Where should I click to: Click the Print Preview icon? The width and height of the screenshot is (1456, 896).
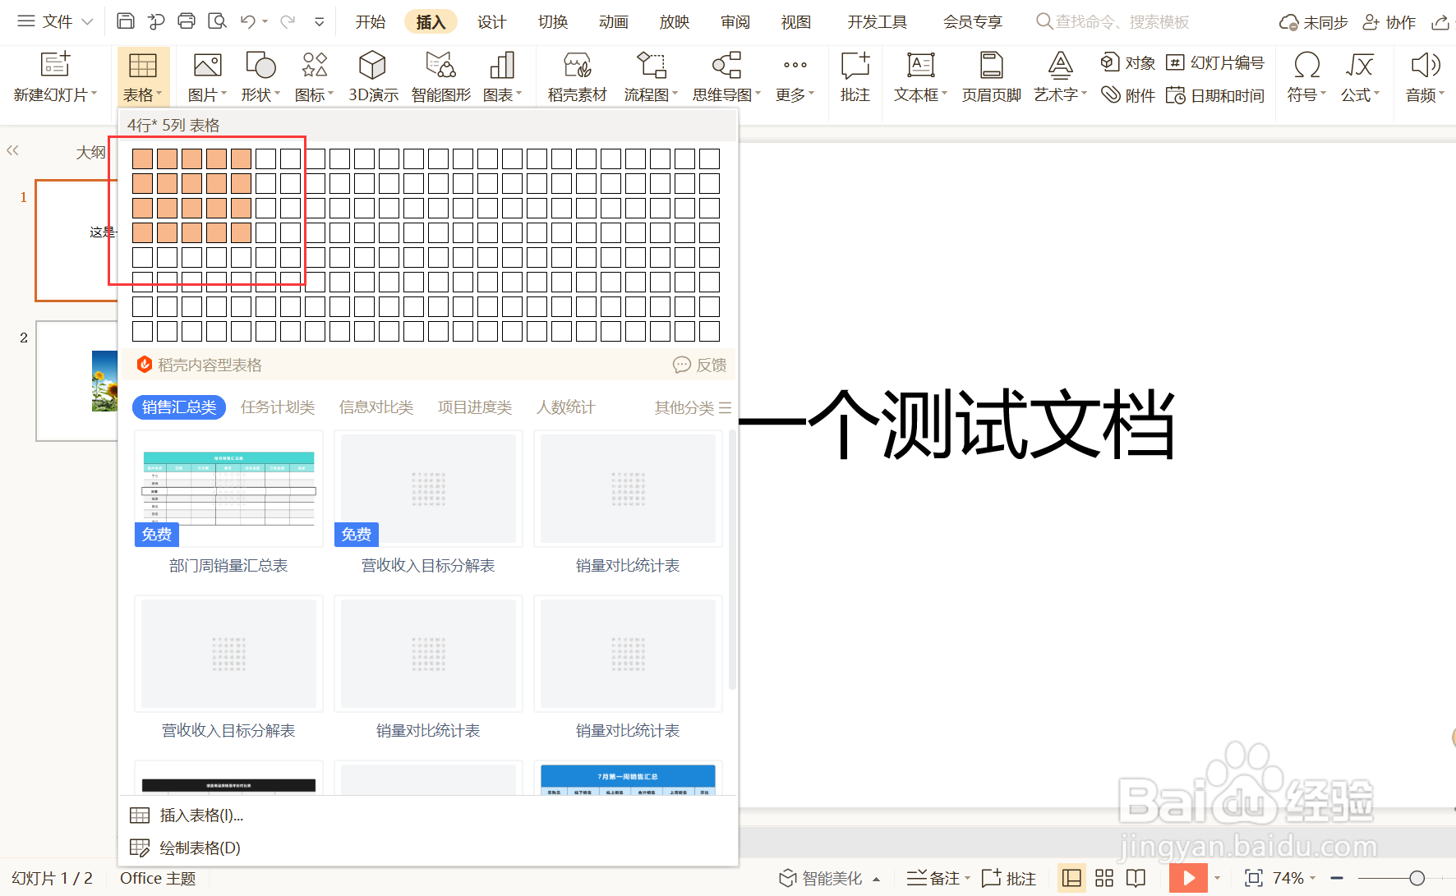click(x=217, y=21)
